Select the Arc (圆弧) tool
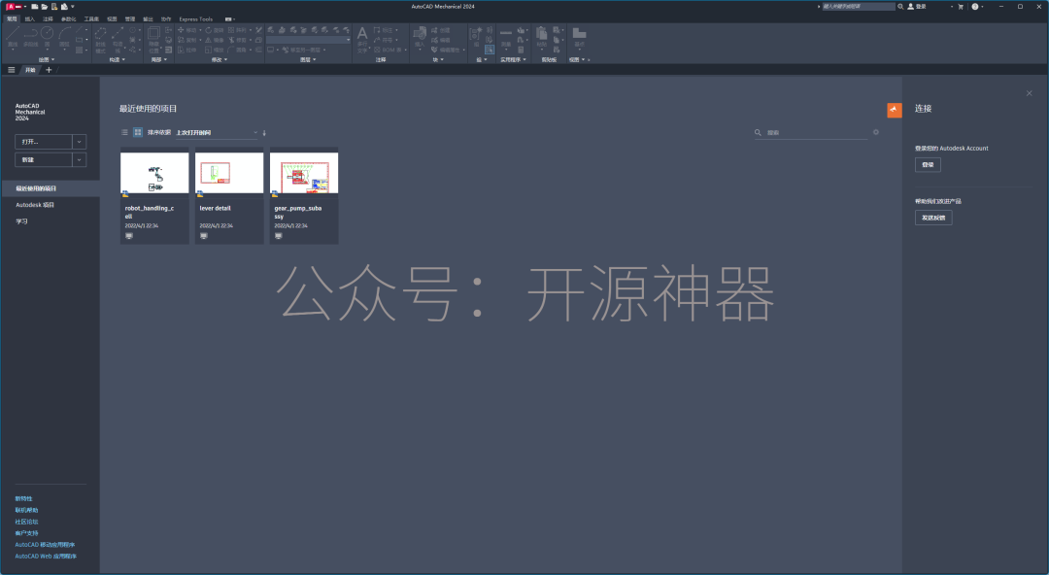This screenshot has height=575, width=1049. (x=65, y=36)
